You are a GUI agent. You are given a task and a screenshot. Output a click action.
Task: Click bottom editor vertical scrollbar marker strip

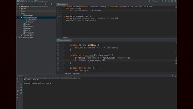(176, 57)
